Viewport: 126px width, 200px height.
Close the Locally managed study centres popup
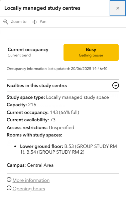coord(118,8)
